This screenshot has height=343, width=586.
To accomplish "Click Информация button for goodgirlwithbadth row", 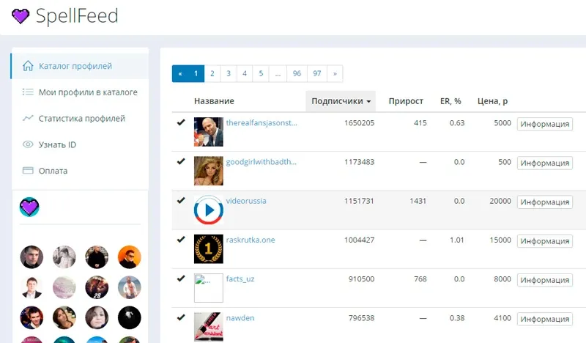I will point(545,163).
